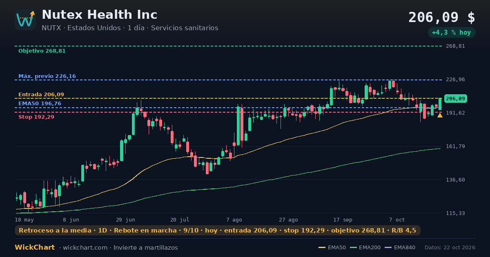
Task: Click the large 206,09 $ price
Action: click(442, 18)
